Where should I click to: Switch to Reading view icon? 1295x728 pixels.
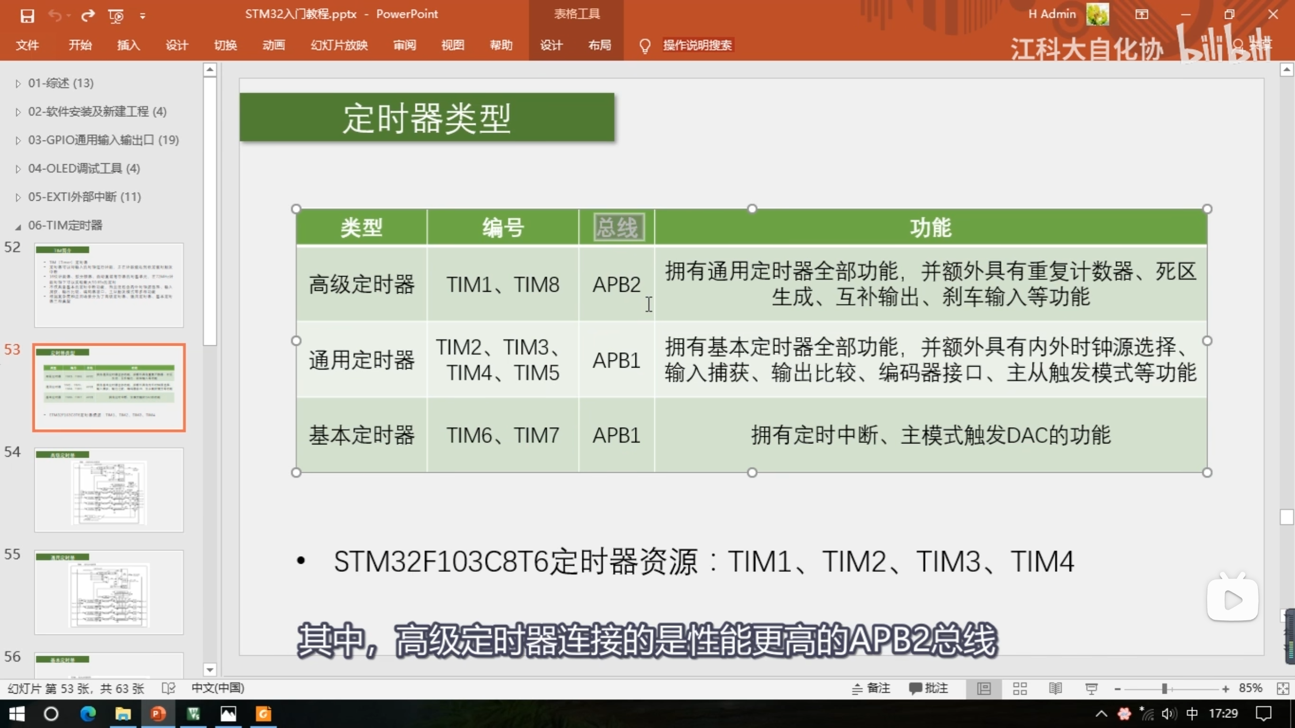[x=1055, y=689]
